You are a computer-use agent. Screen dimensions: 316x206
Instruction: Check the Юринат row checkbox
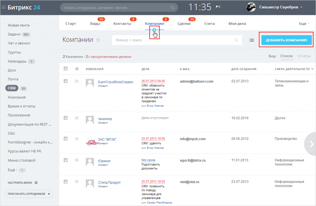66,160
